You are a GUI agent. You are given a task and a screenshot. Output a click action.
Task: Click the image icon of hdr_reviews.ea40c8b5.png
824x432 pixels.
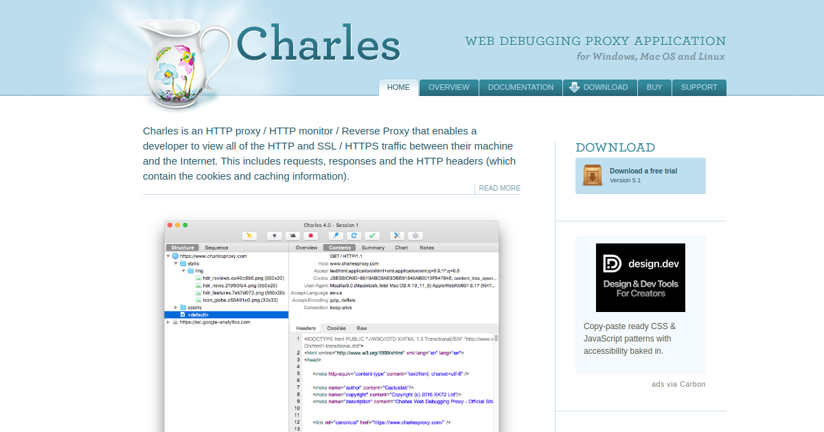pyautogui.click(x=199, y=278)
